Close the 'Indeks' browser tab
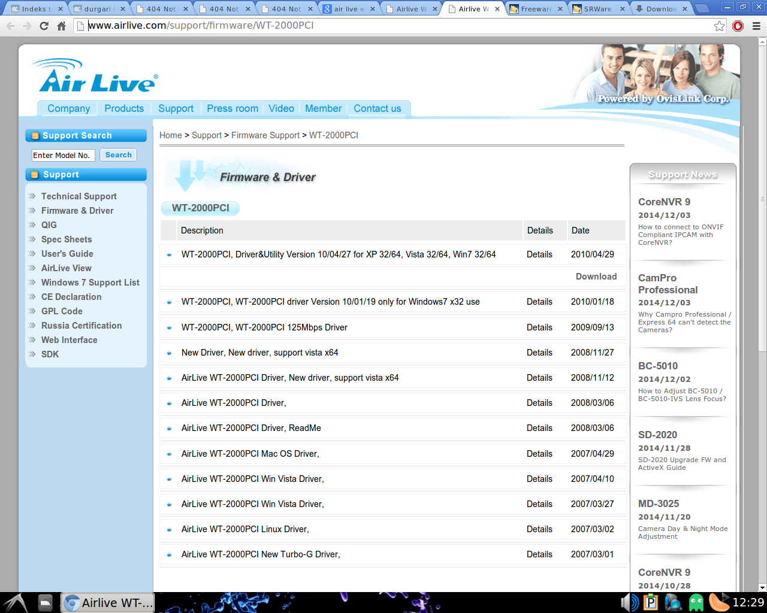Image resolution: width=767 pixels, height=613 pixels. pos(61,9)
